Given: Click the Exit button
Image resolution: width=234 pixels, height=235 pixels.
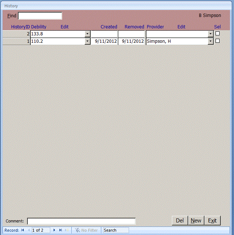Looking at the screenshot, I should tap(212, 221).
